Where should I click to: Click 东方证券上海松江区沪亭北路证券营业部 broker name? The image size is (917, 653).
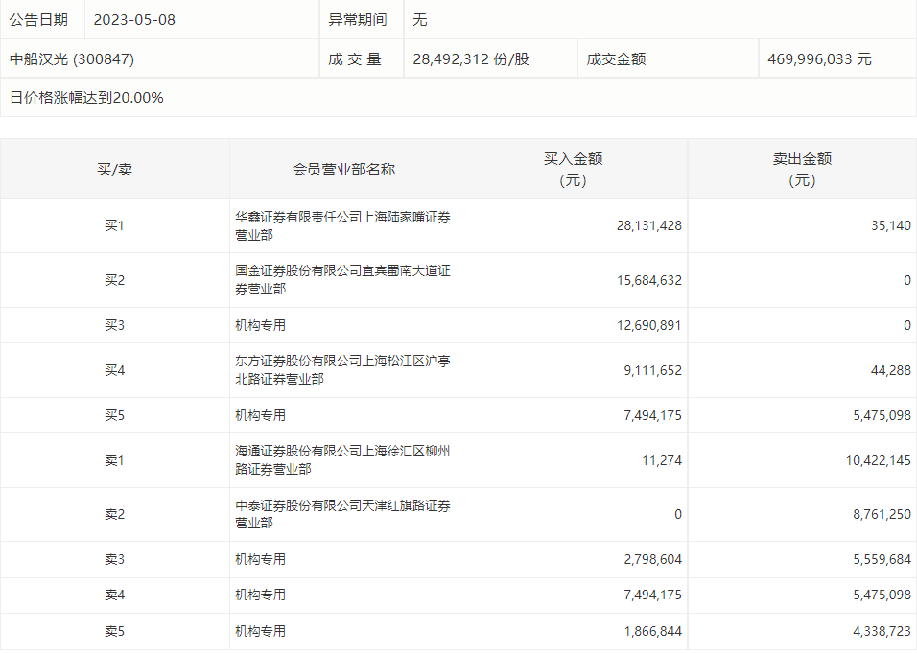click(x=342, y=370)
